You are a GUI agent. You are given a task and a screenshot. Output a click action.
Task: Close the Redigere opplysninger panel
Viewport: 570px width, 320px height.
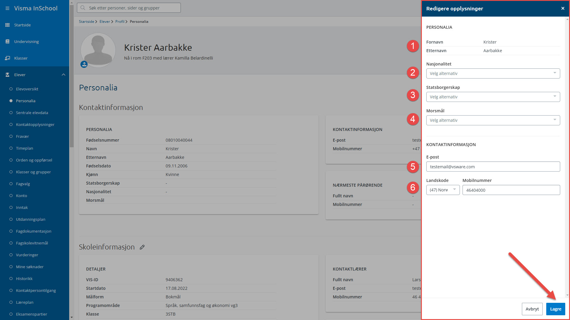[563, 8]
